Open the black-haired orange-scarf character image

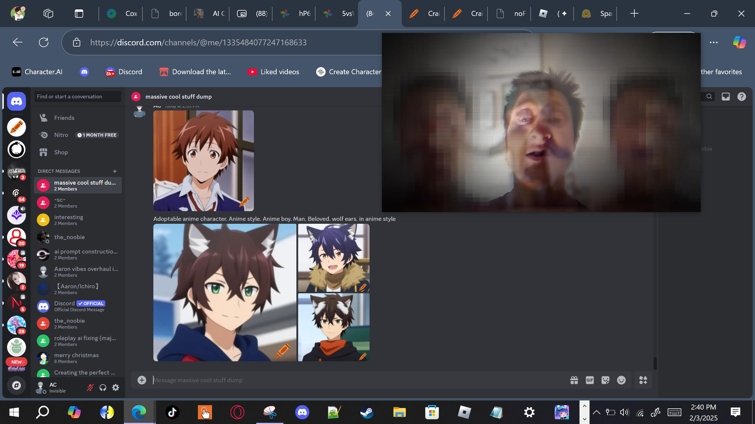(x=334, y=327)
